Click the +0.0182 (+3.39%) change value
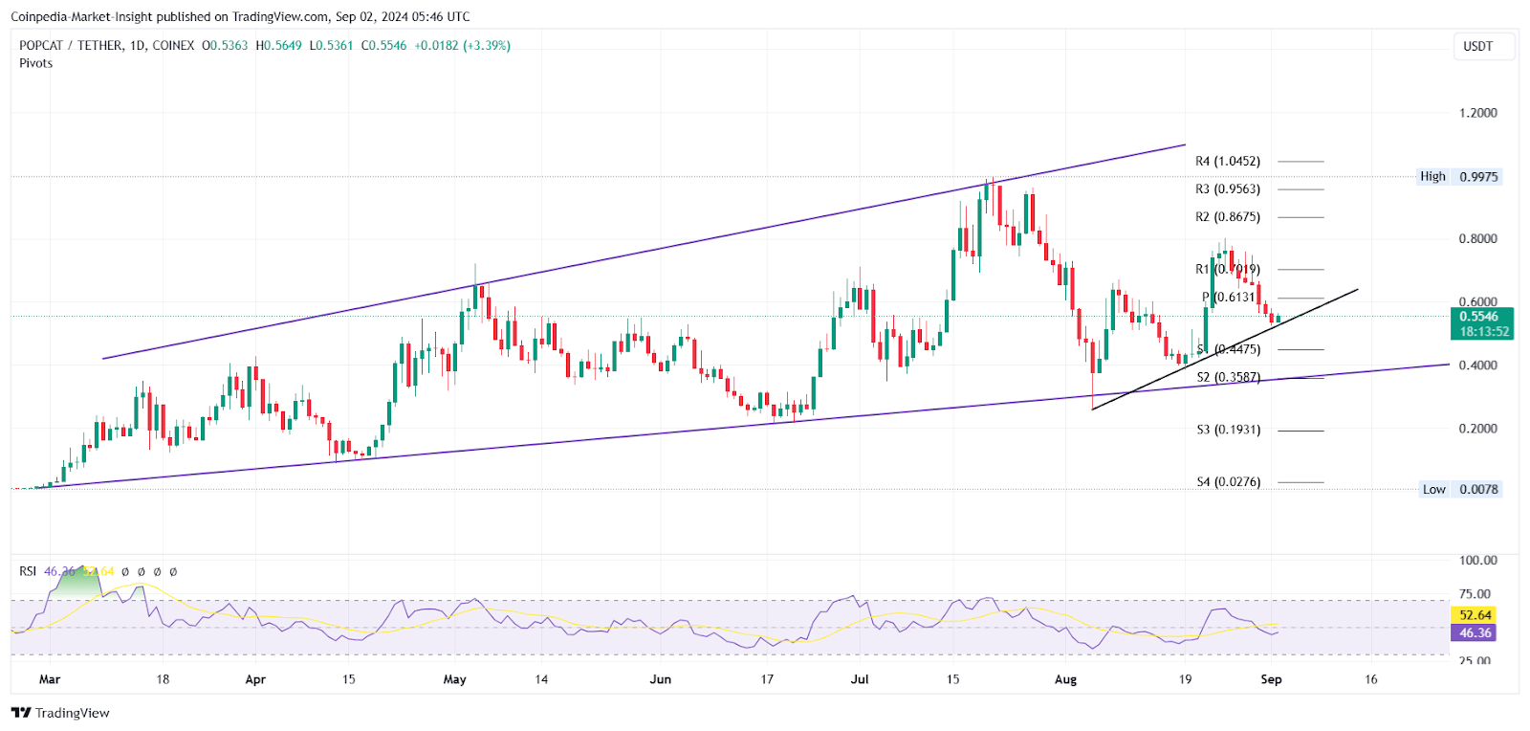Screen dimensions: 1530x731 [462, 45]
